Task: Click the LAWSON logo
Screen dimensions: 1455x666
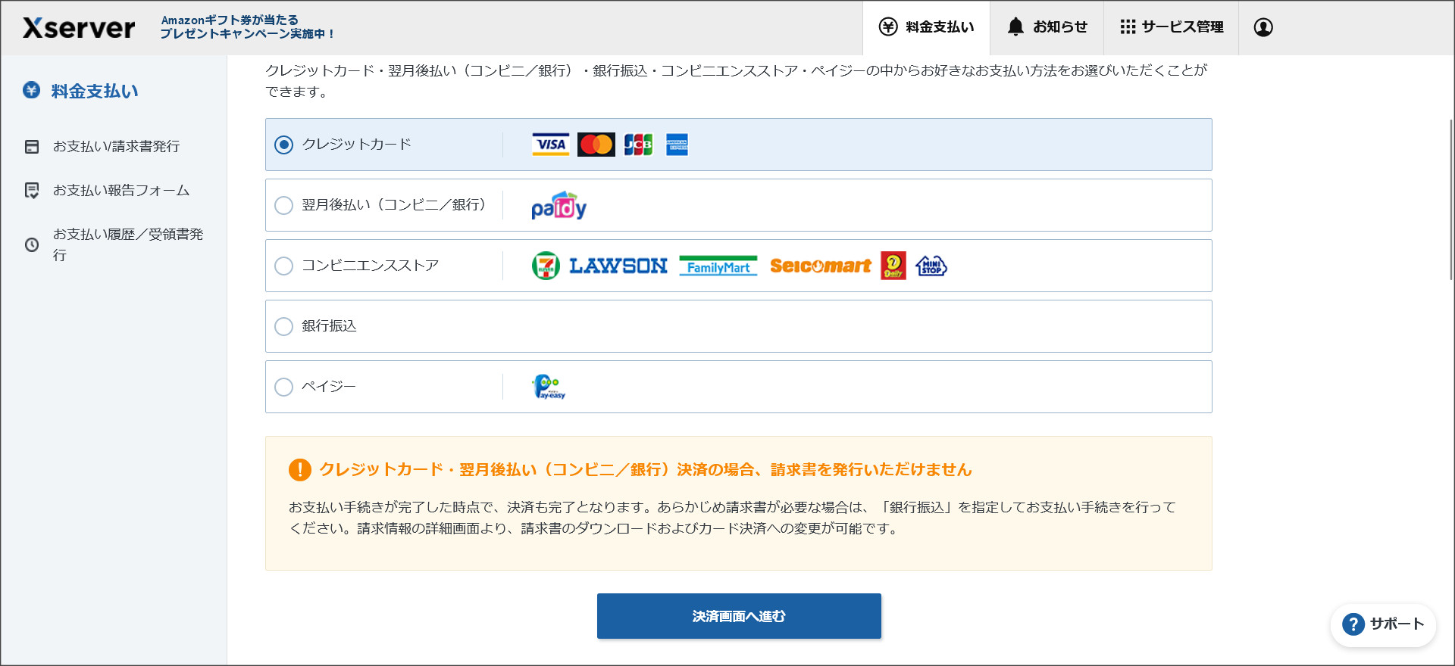Action: [x=618, y=266]
